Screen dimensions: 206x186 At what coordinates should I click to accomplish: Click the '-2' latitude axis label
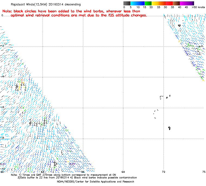[x=2, y=46]
